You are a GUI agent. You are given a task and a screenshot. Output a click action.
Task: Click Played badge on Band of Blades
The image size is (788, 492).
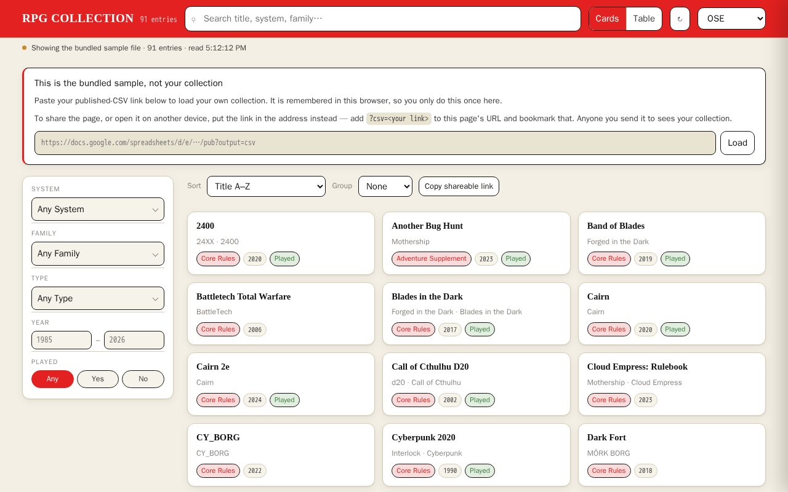click(675, 259)
